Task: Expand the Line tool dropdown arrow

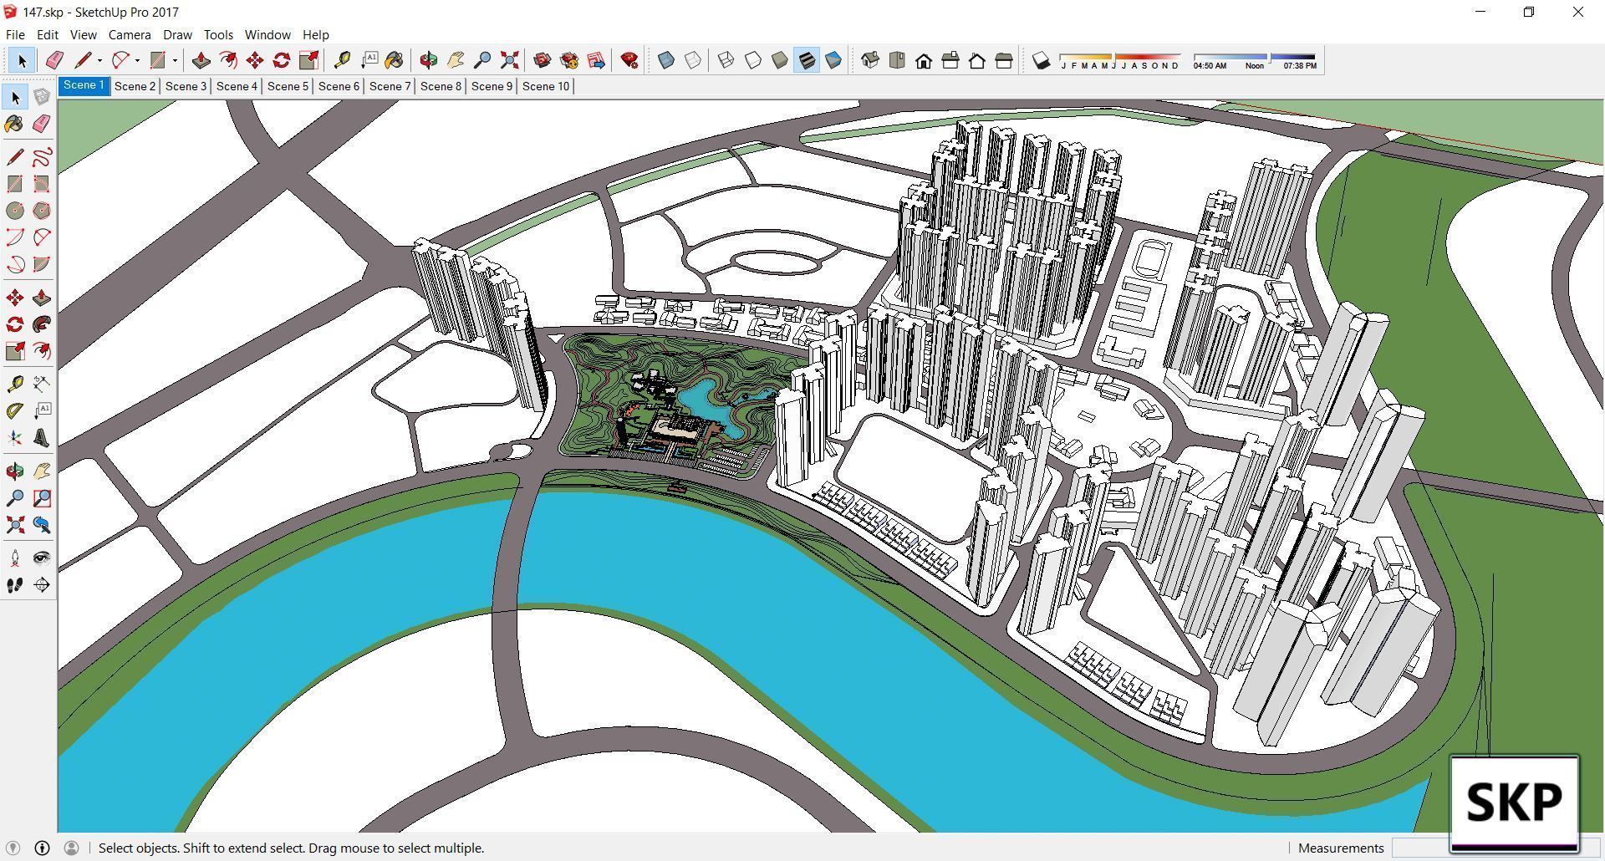Action: [99, 60]
